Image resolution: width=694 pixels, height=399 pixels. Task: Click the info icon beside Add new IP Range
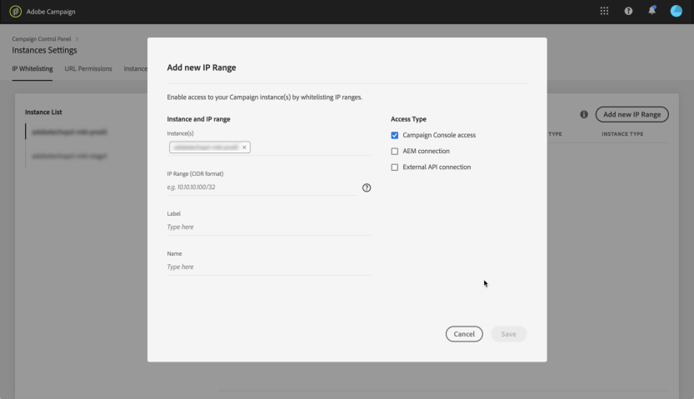(584, 115)
